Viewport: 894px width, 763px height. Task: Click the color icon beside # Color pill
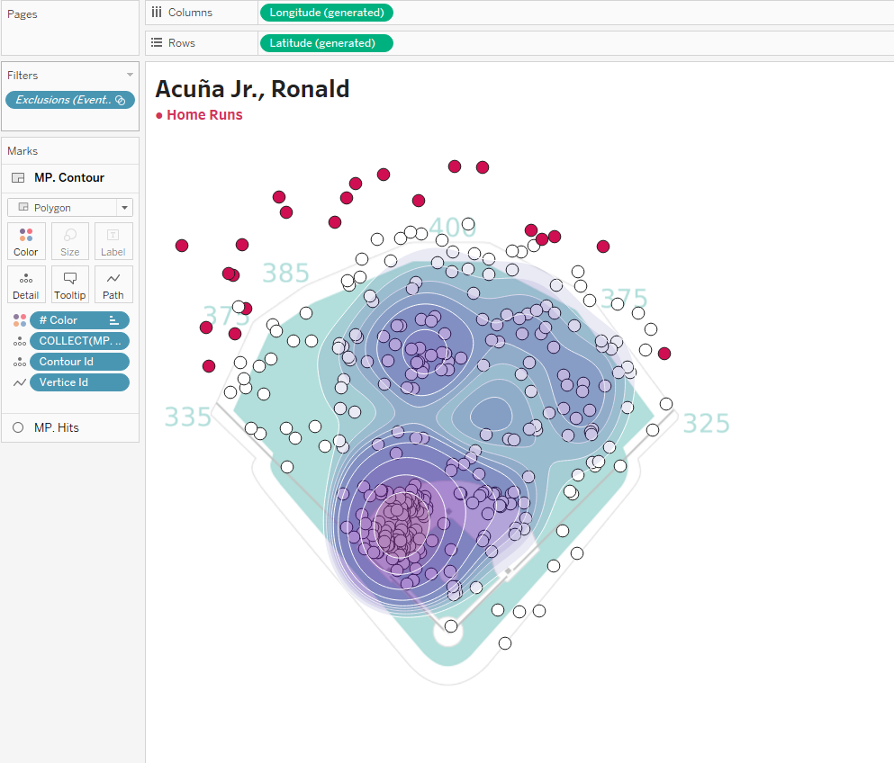19,320
